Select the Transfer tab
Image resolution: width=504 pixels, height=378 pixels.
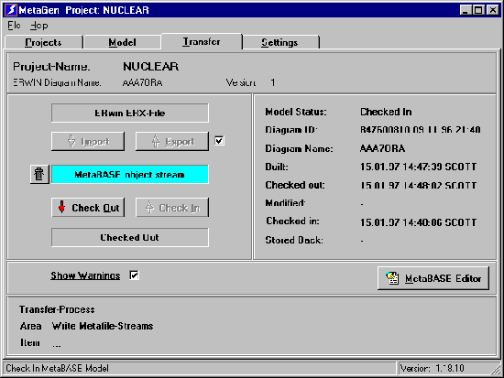point(202,41)
